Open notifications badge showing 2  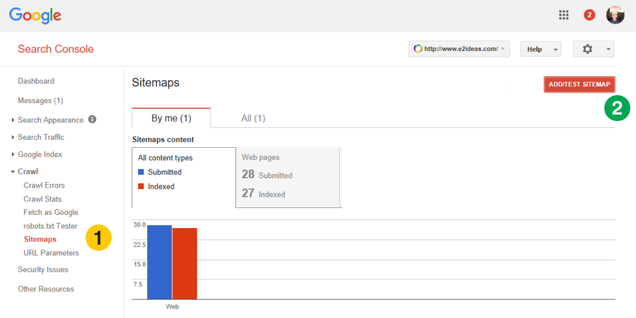[x=589, y=16]
